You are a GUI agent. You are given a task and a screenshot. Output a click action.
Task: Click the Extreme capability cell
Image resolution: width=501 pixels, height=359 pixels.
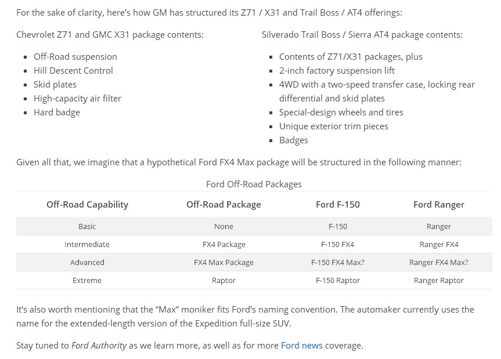pos(87,281)
